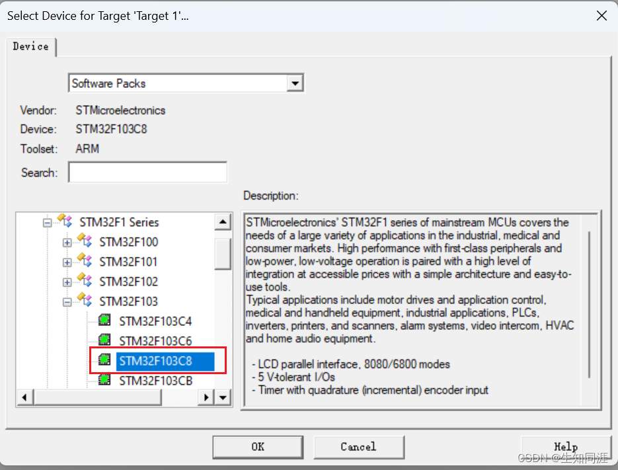The image size is (618, 470).
Task: Click the chip icon beside STM32F103CB
Action: tap(104, 380)
